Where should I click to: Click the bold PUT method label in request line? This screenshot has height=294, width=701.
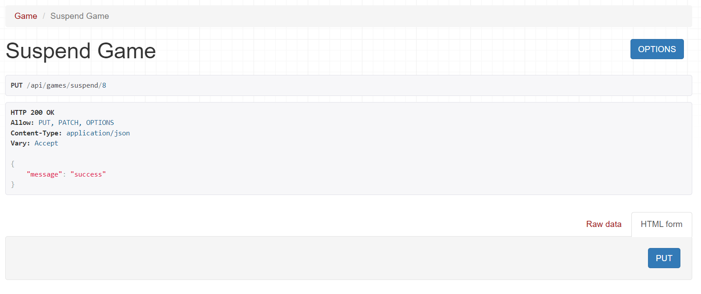pyautogui.click(x=17, y=85)
